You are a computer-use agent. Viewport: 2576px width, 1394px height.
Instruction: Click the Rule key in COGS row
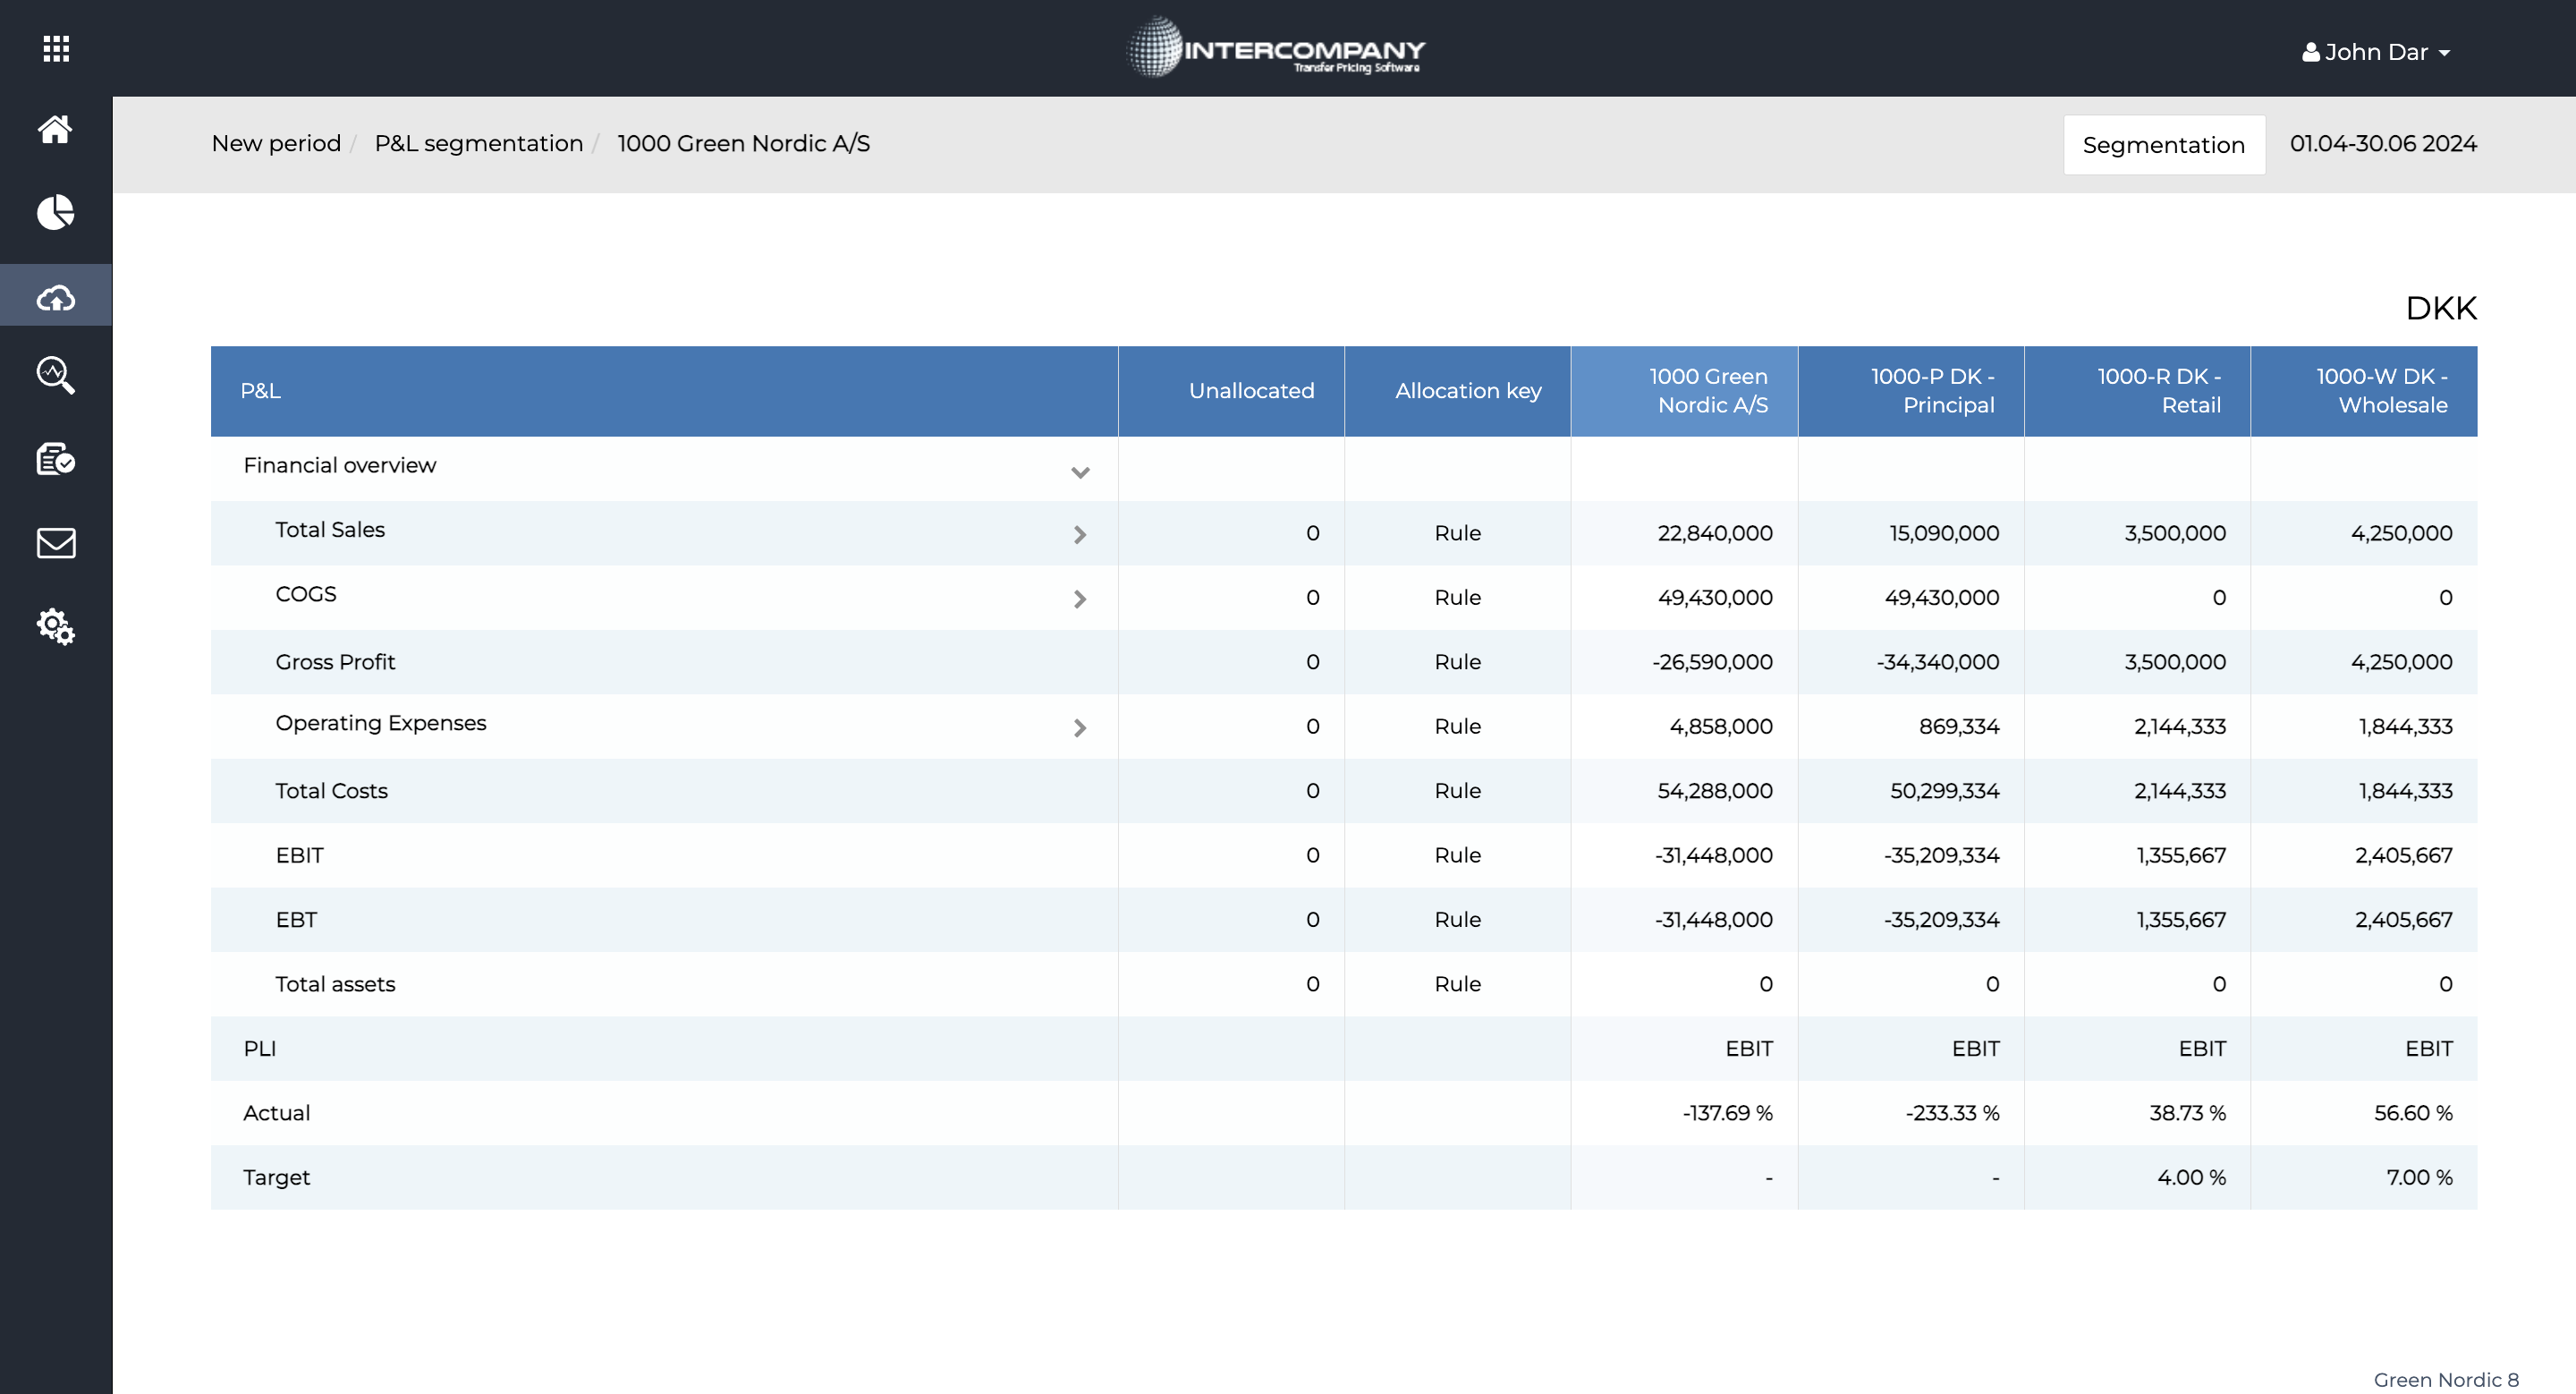[x=1458, y=597]
